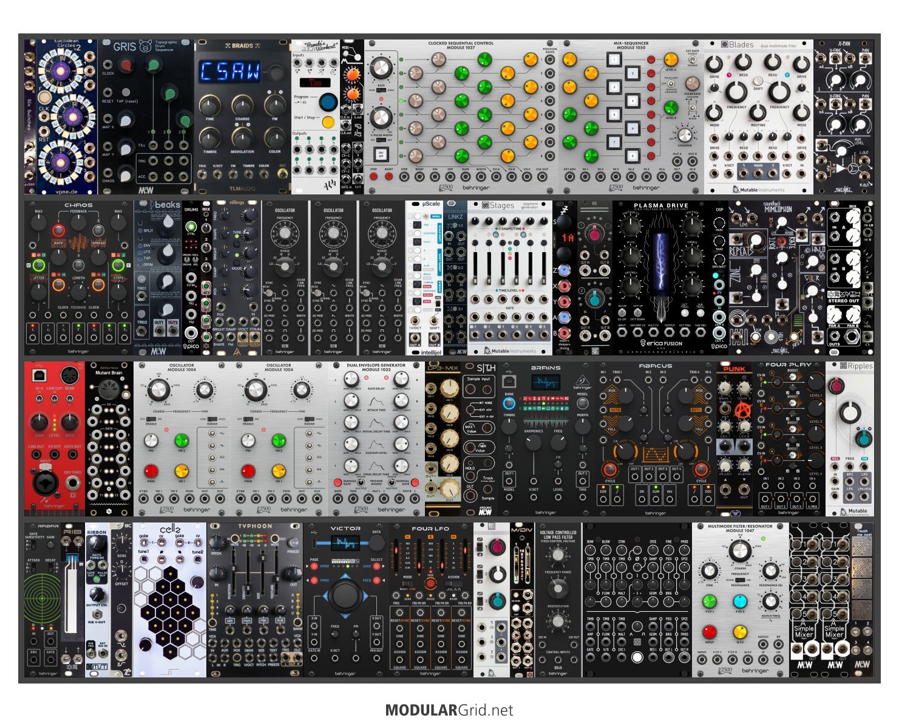Click the VICTOR module's waveform display
Screen dimensions: 899x723
click(x=345, y=543)
